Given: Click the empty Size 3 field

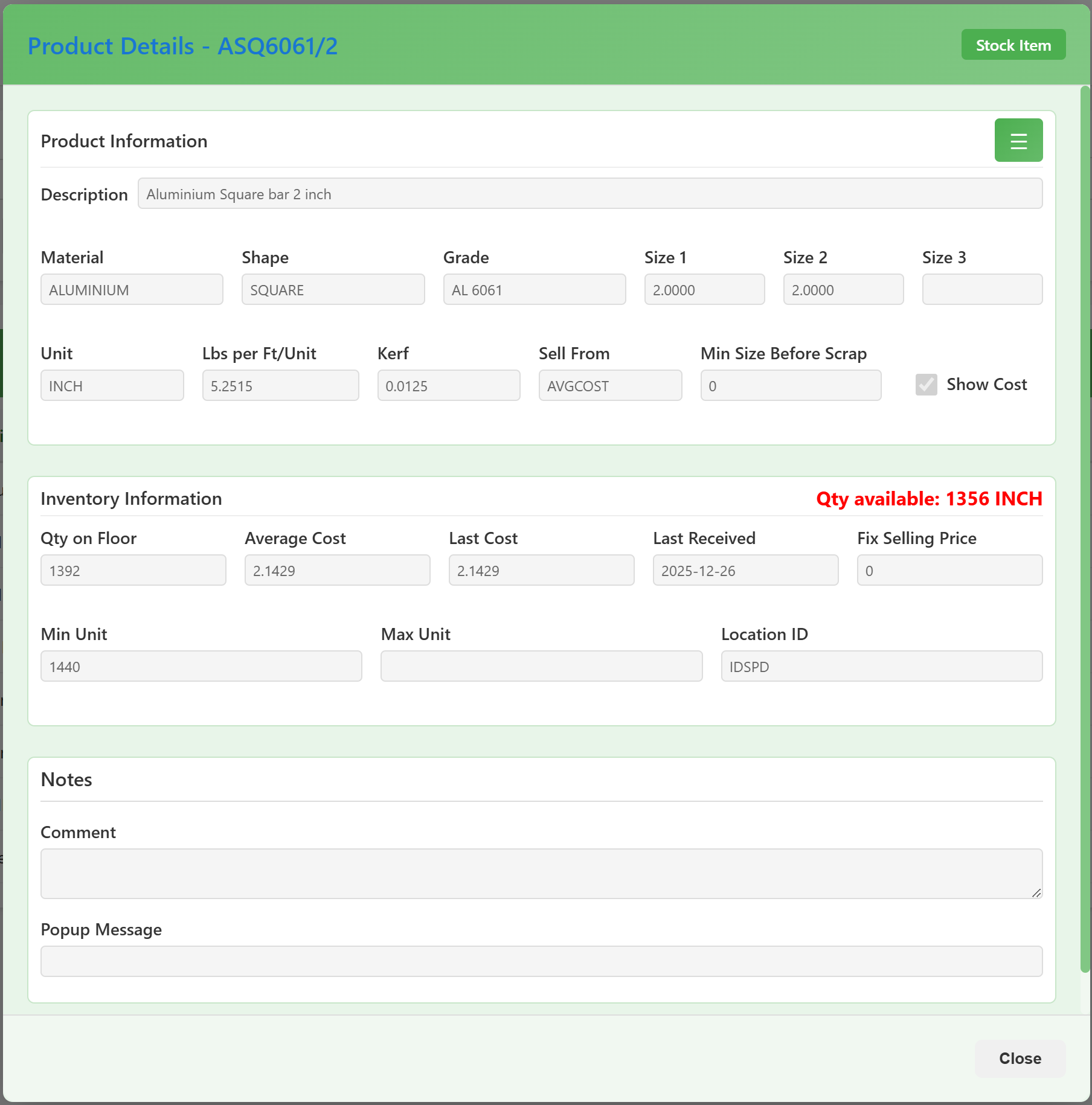Looking at the screenshot, I should click(x=981, y=290).
